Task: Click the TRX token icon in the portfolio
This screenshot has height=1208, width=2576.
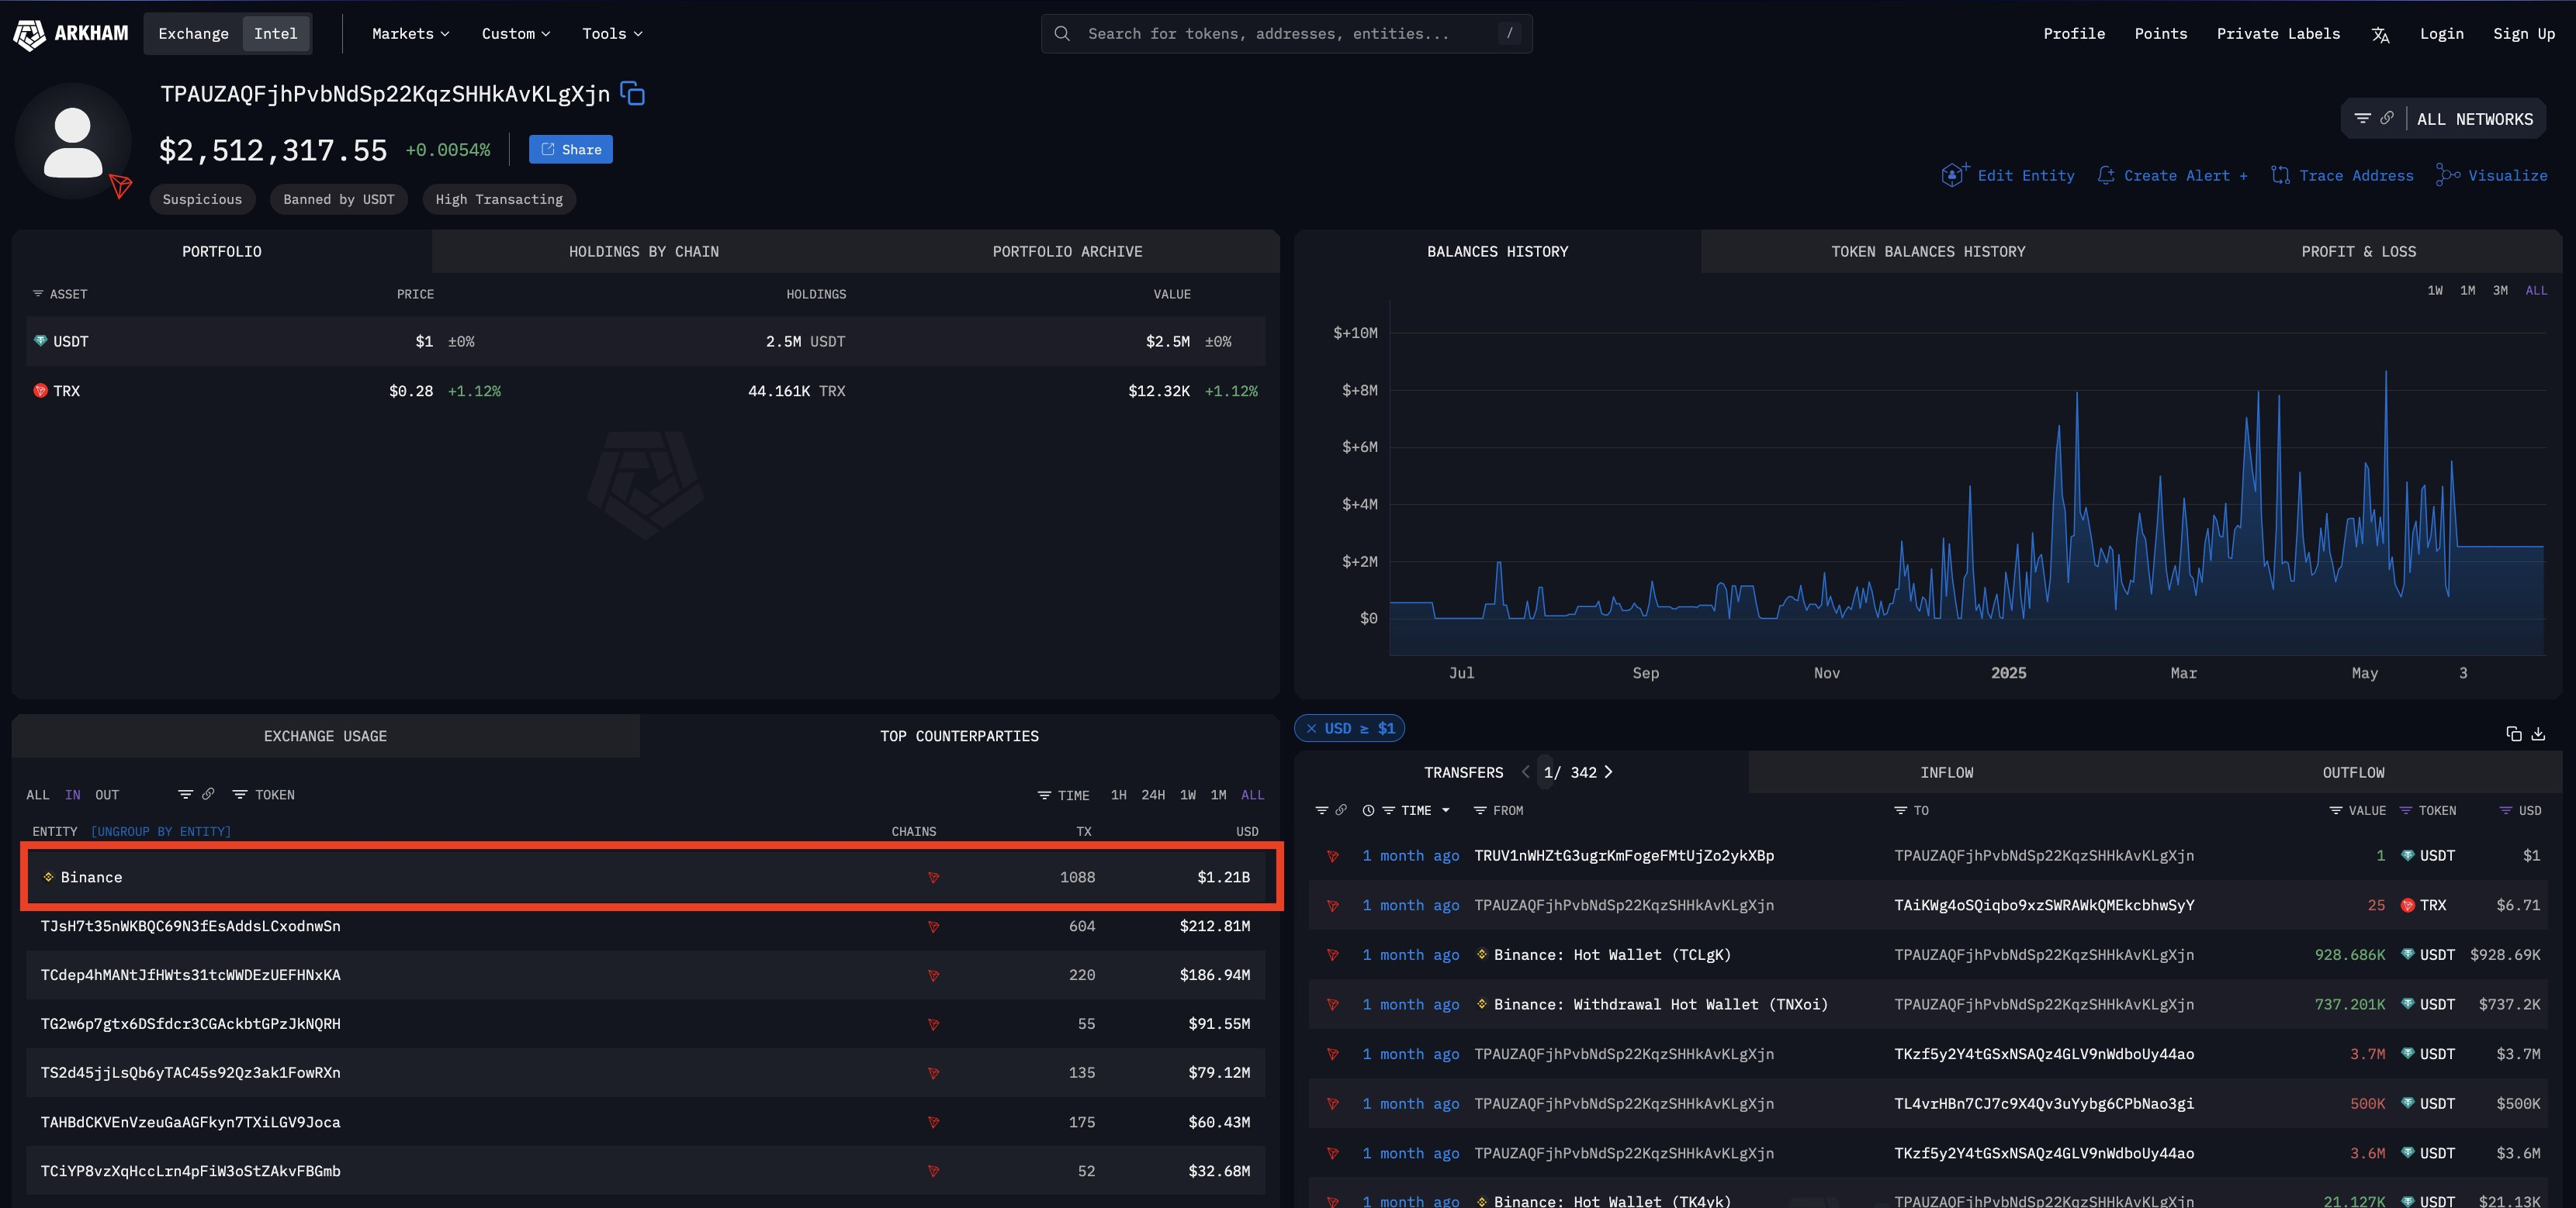Action: click(40, 391)
